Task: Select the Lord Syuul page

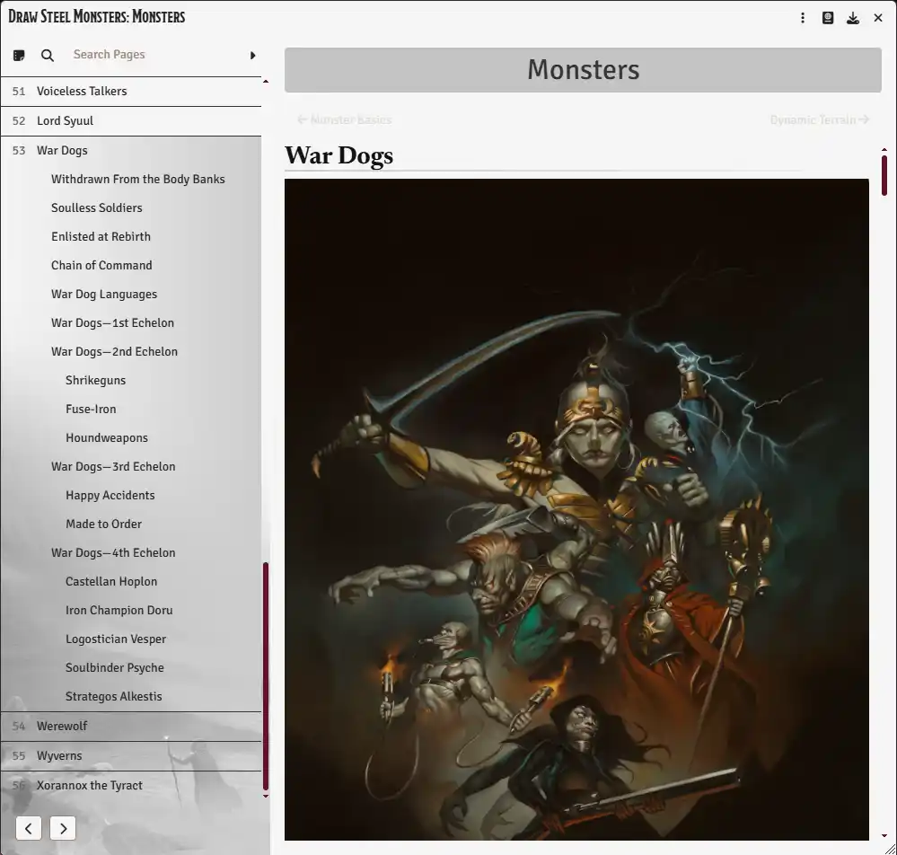Action: point(64,120)
